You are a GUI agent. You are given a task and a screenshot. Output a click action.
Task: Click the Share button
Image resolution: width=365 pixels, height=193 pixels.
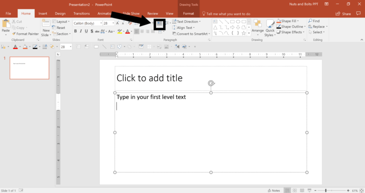343,14
